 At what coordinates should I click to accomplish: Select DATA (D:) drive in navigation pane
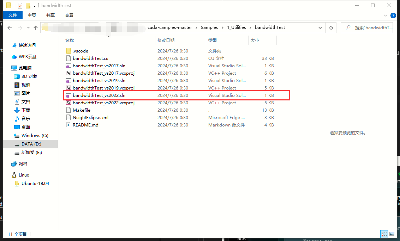pyautogui.click(x=31, y=144)
